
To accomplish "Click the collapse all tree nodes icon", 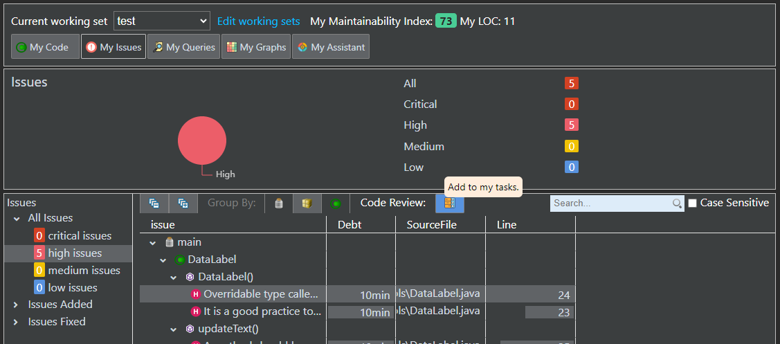I will pos(154,203).
